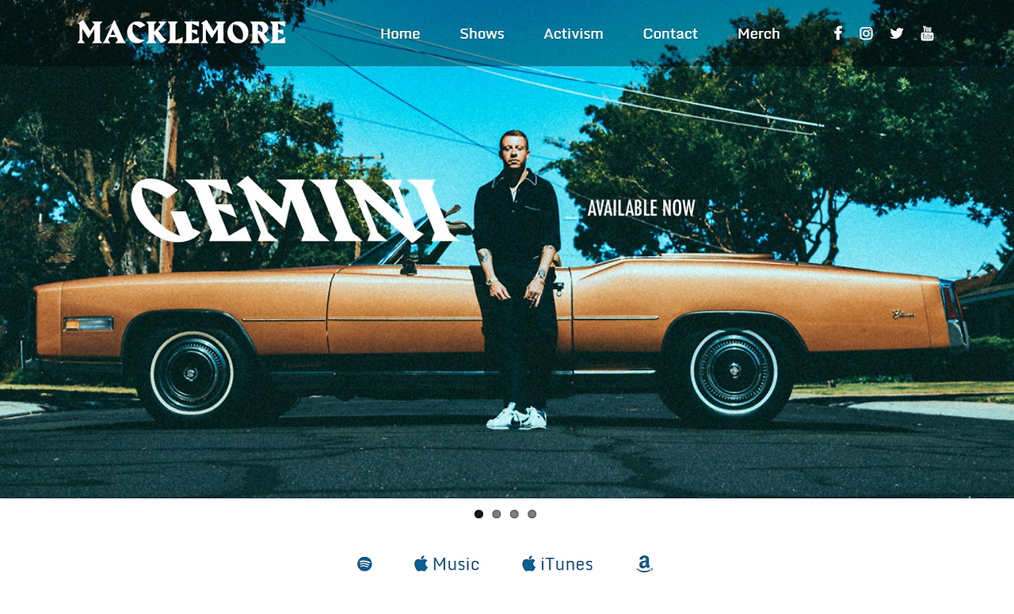Go to the Home menu item
This screenshot has height=614, width=1014.
tap(400, 33)
